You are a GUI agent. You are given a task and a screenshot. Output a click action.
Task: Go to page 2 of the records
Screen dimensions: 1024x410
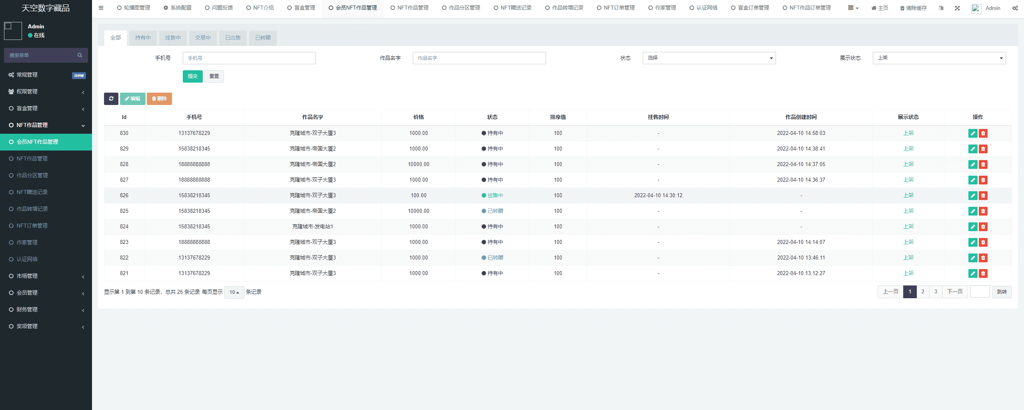click(922, 292)
